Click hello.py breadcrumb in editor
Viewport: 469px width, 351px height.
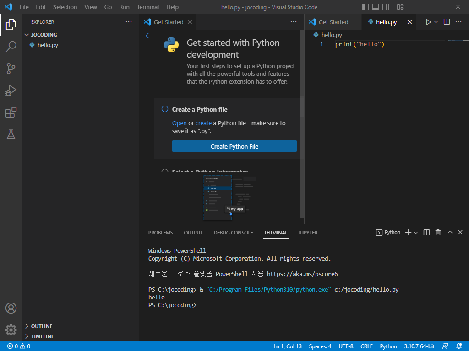[332, 35]
